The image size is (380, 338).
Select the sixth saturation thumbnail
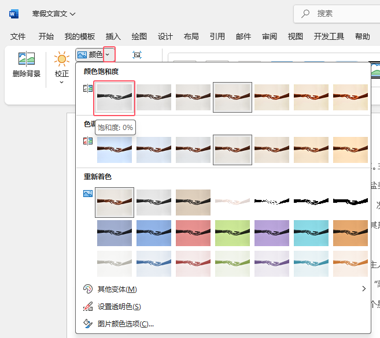click(311, 97)
